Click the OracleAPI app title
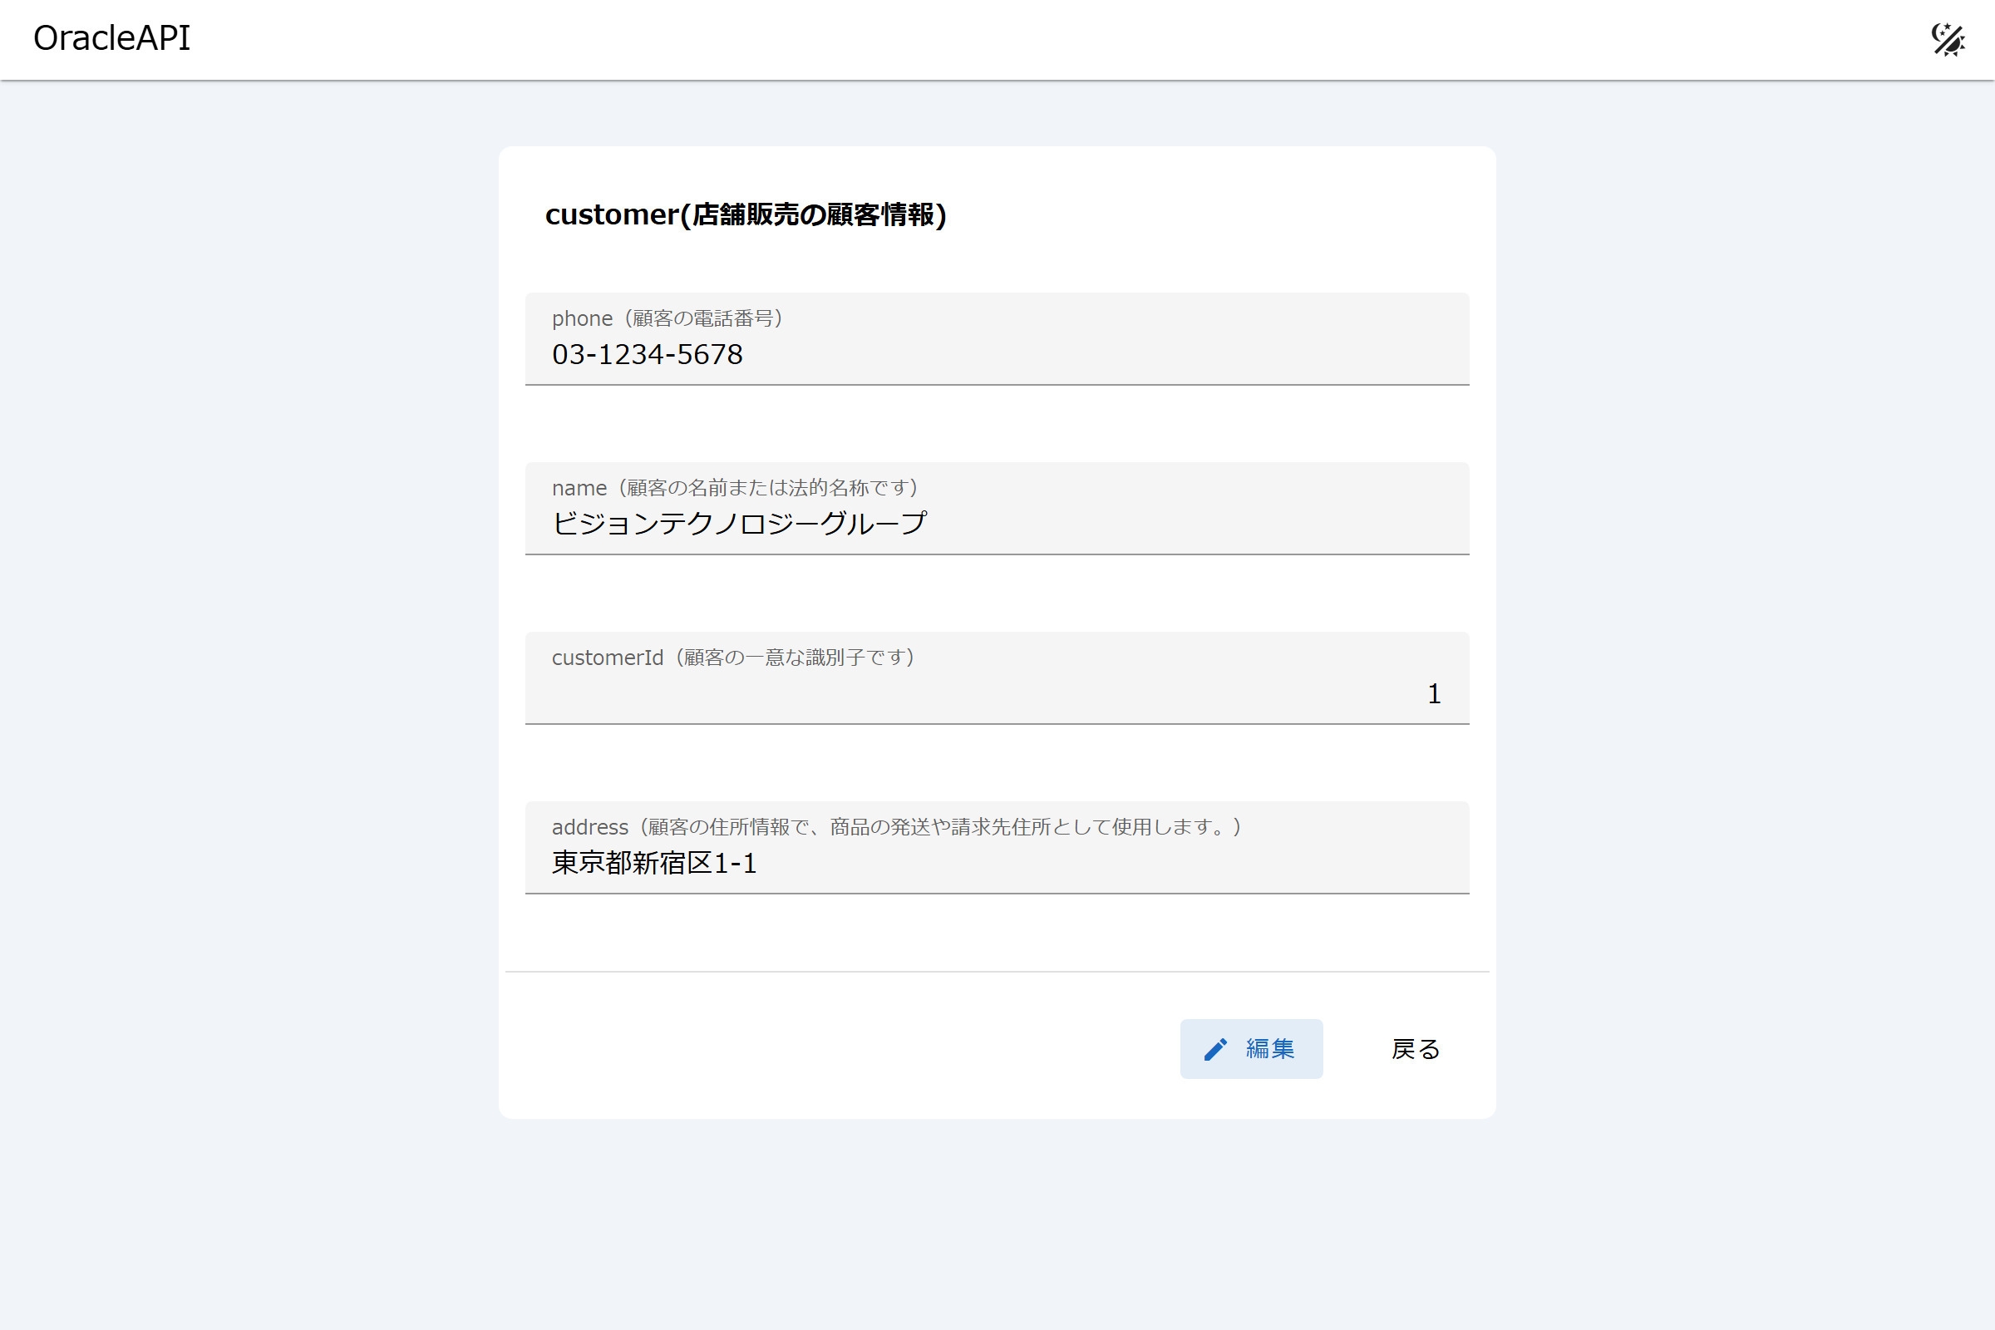Image resolution: width=1995 pixels, height=1330 pixels. [x=111, y=39]
